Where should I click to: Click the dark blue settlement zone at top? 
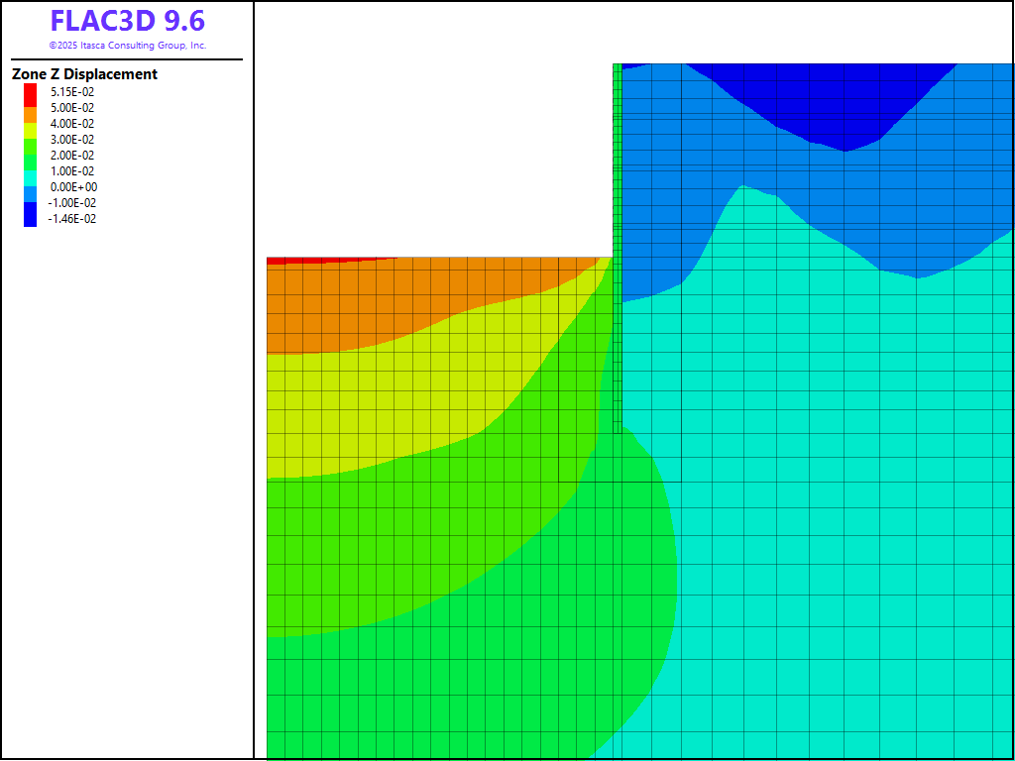click(823, 99)
